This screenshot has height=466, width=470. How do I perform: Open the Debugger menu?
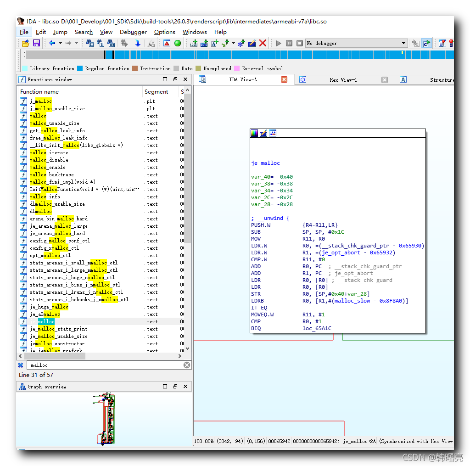tap(133, 32)
